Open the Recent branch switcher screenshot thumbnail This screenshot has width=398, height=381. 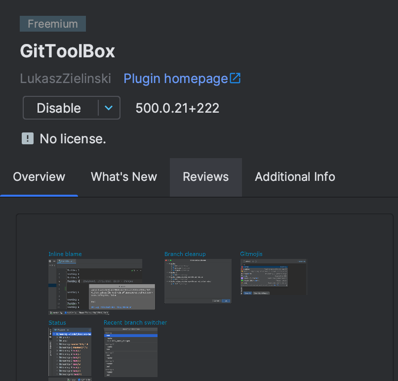point(131,352)
